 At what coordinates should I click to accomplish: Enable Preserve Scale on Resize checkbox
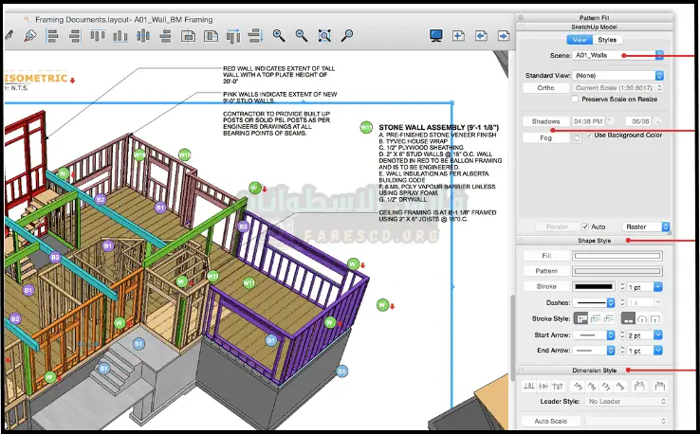(577, 99)
